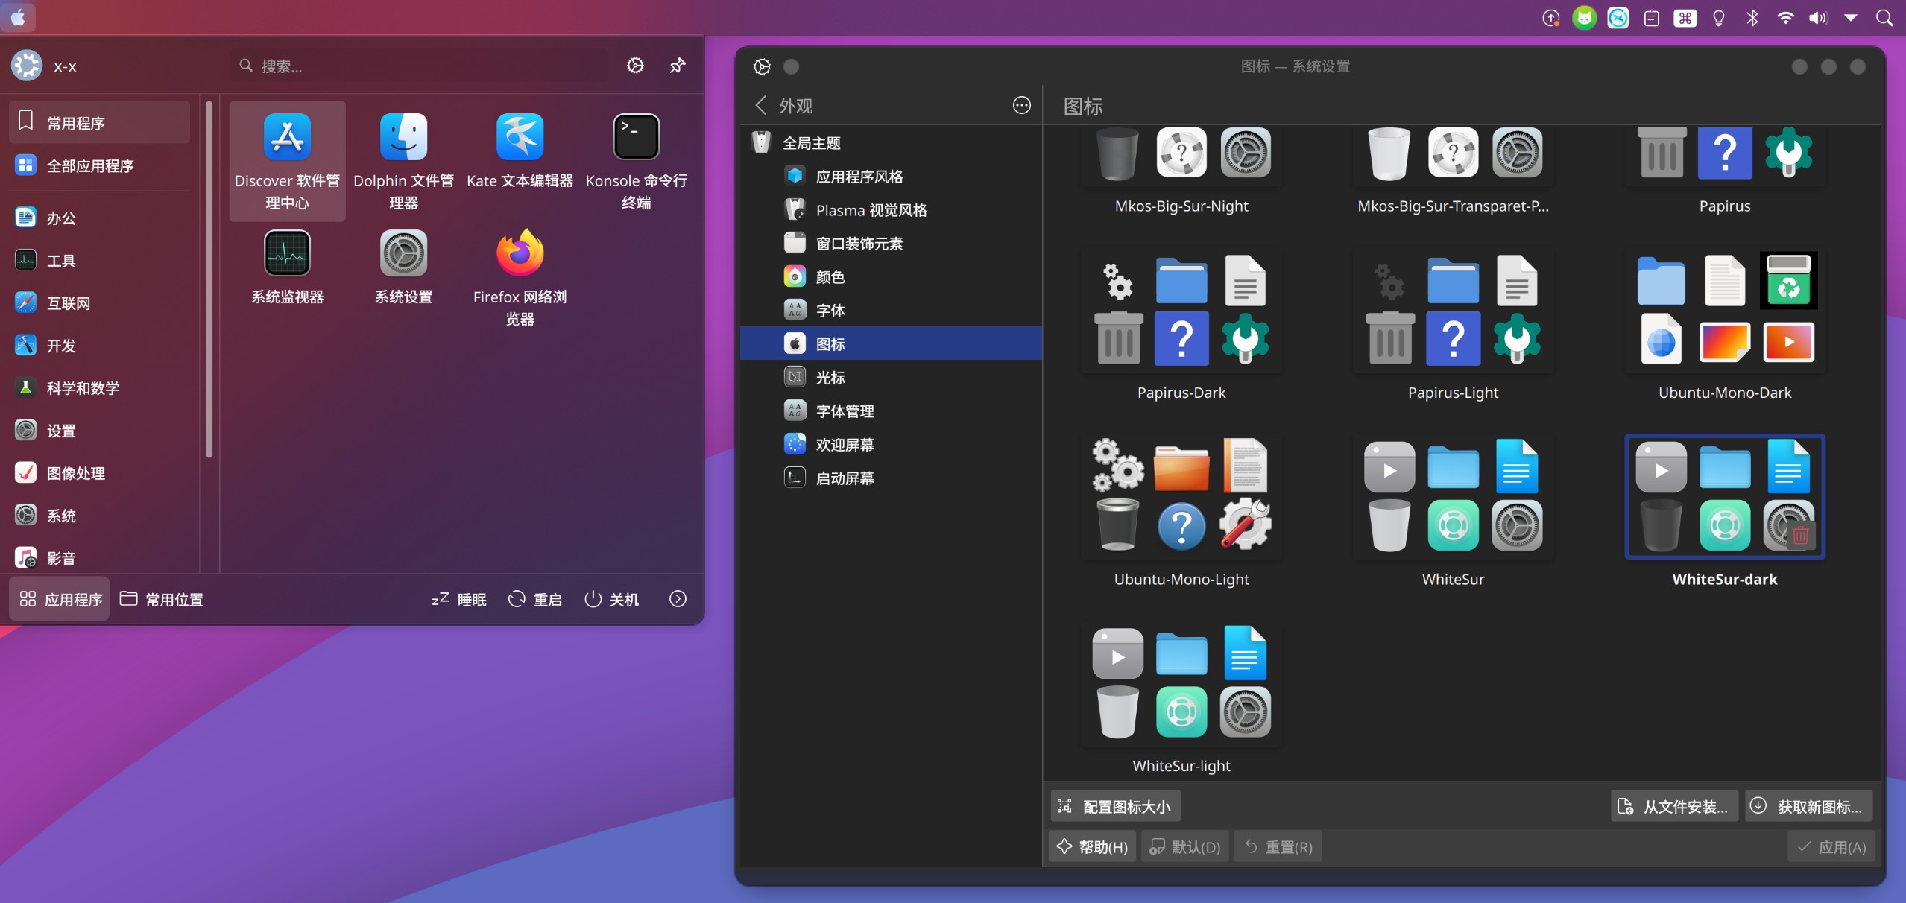
Task: Click the 重启 restart button
Action: click(x=535, y=599)
